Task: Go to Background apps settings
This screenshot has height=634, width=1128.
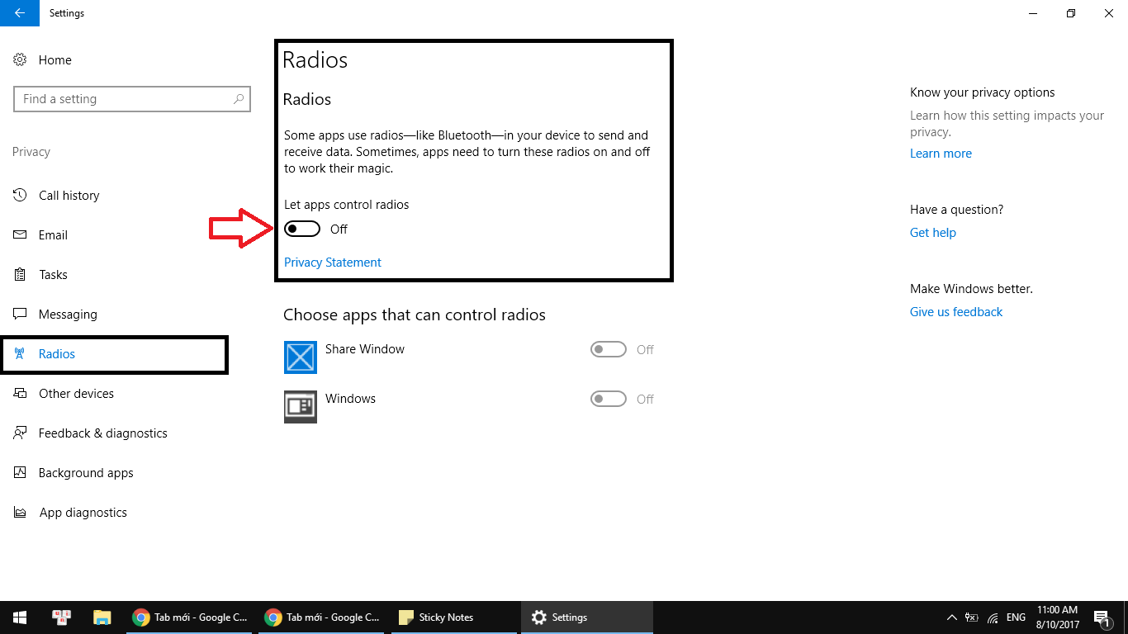Action: click(x=86, y=473)
